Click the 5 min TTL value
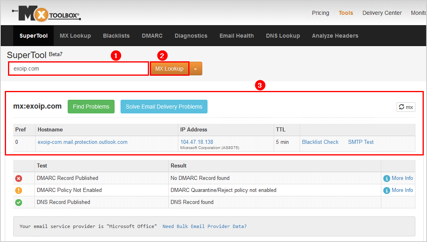The width and height of the screenshot is (427, 242). click(282, 142)
